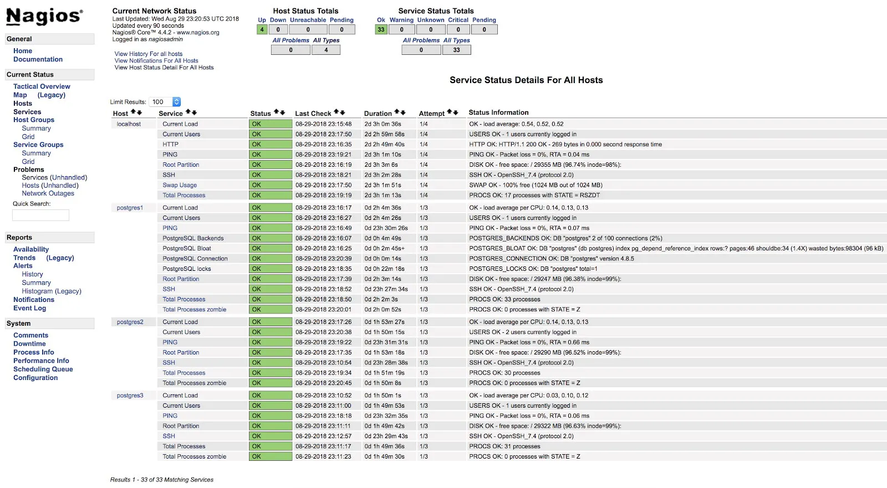The height and width of the screenshot is (488, 887).
Task: Click the Host Status Up count
Action: (262, 30)
